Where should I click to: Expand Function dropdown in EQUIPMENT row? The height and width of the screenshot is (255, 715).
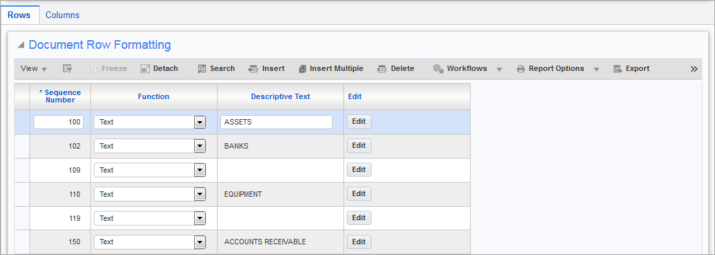click(x=200, y=194)
